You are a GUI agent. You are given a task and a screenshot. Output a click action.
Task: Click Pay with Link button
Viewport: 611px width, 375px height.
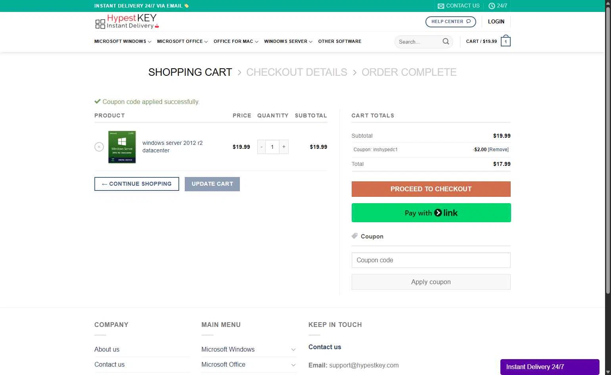(x=431, y=213)
